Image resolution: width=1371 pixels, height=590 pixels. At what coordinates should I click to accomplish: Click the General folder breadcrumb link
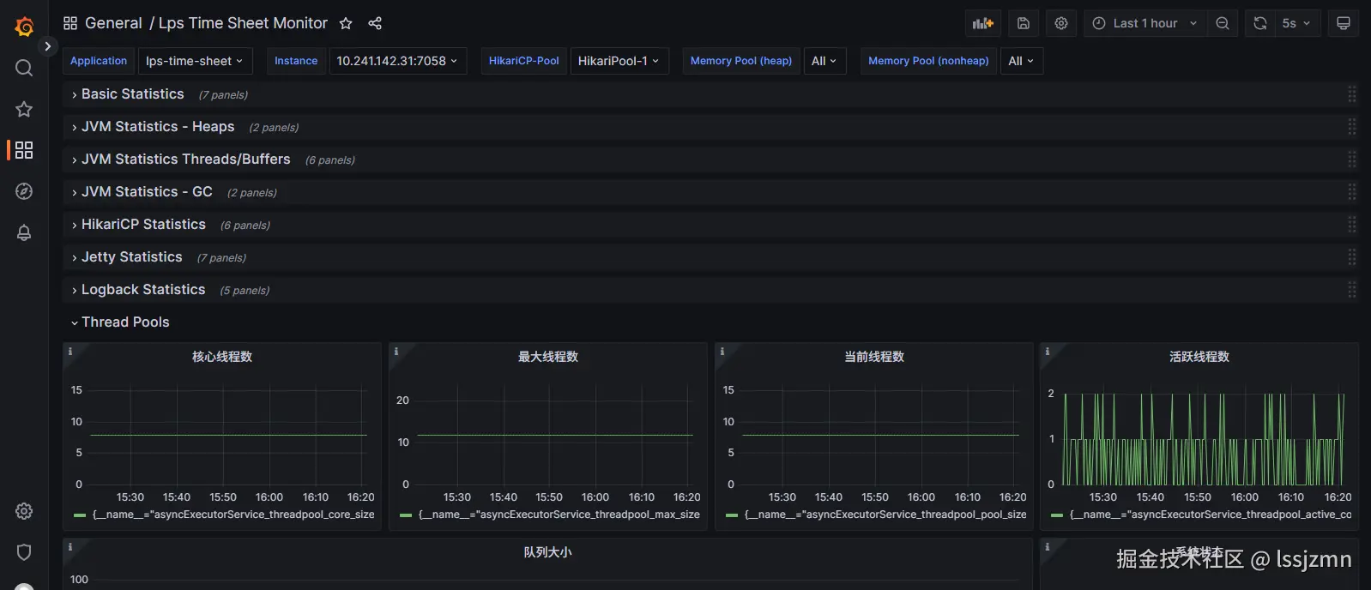pos(113,23)
